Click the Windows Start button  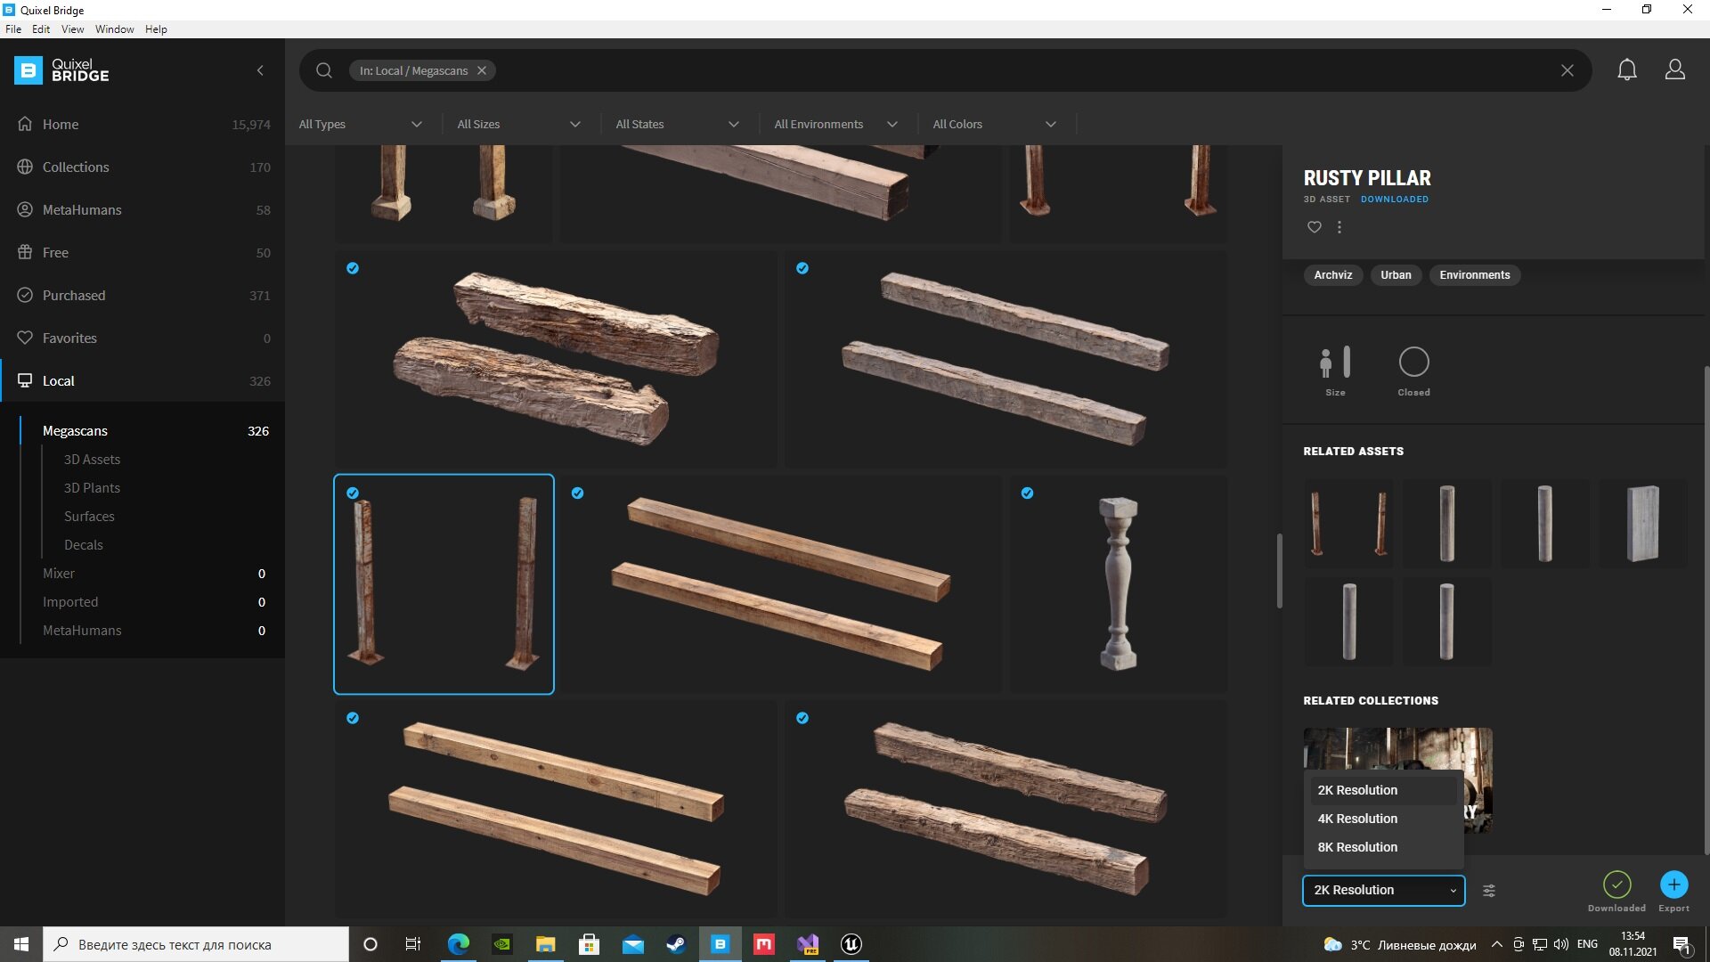tap(21, 944)
